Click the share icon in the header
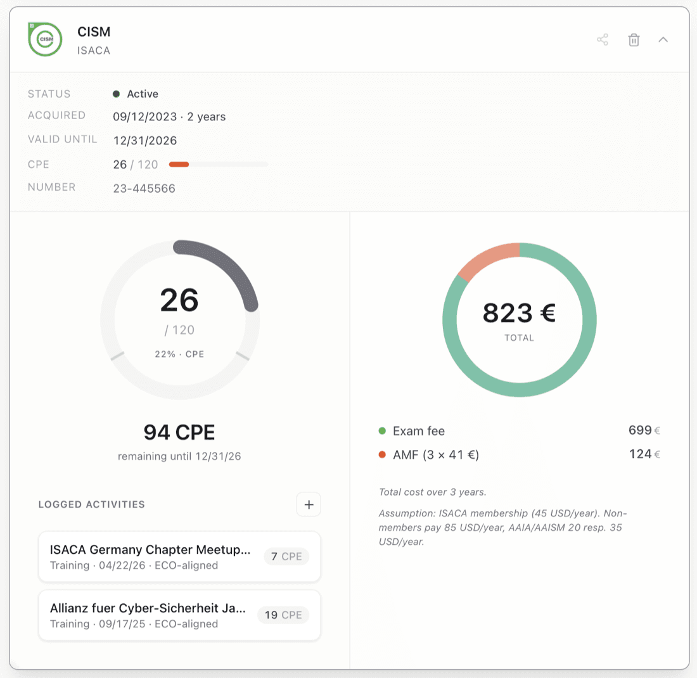Image resolution: width=697 pixels, height=678 pixels. (603, 39)
